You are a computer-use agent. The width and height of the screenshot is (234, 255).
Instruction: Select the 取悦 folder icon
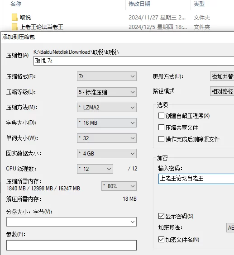pos(14,17)
